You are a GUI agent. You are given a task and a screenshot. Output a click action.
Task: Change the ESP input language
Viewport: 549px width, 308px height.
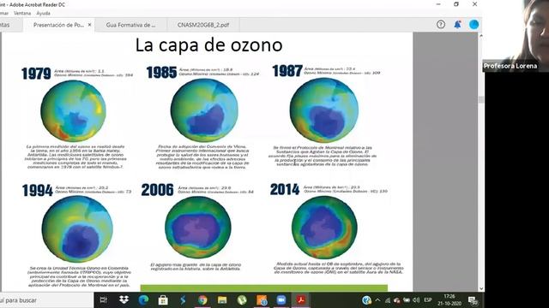tap(428, 300)
